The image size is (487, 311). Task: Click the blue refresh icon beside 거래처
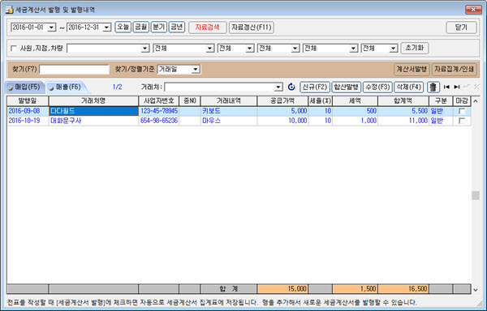point(291,87)
